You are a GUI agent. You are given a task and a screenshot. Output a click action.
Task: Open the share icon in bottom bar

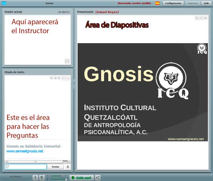(98, 177)
